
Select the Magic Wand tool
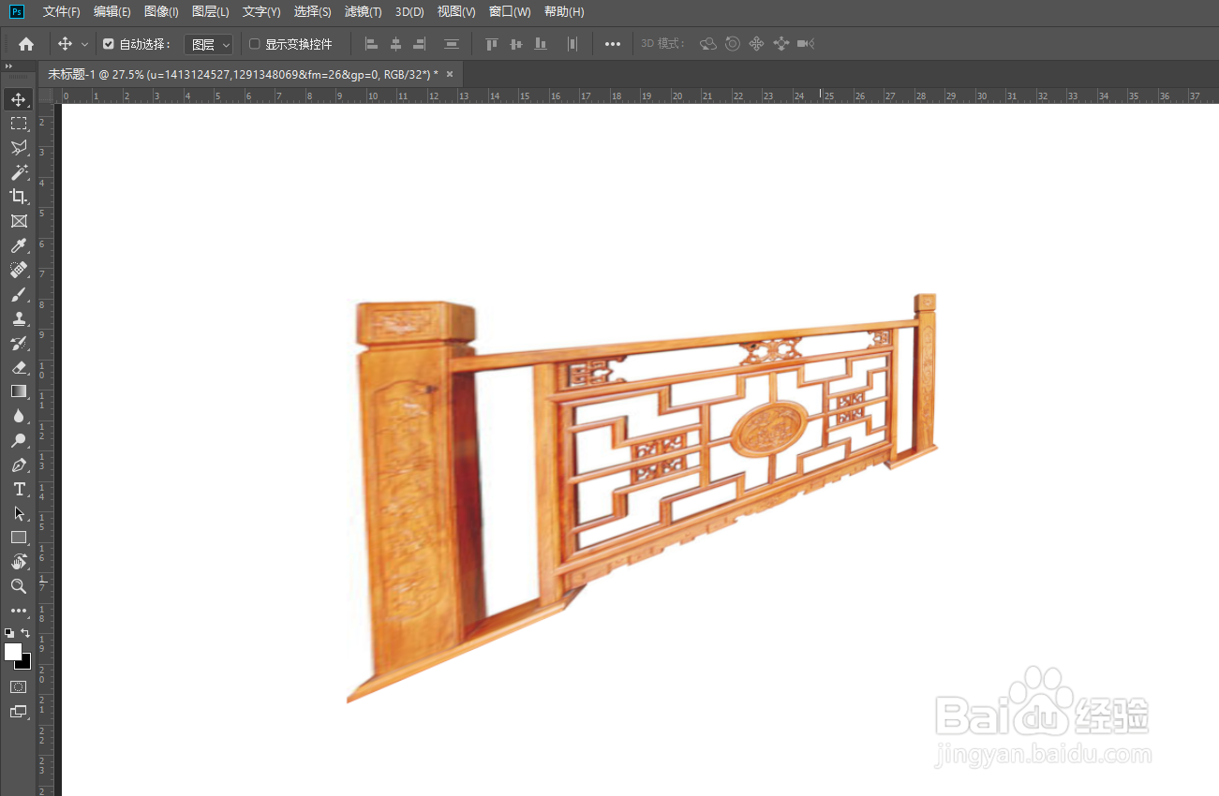pyautogui.click(x=19, y=172)
